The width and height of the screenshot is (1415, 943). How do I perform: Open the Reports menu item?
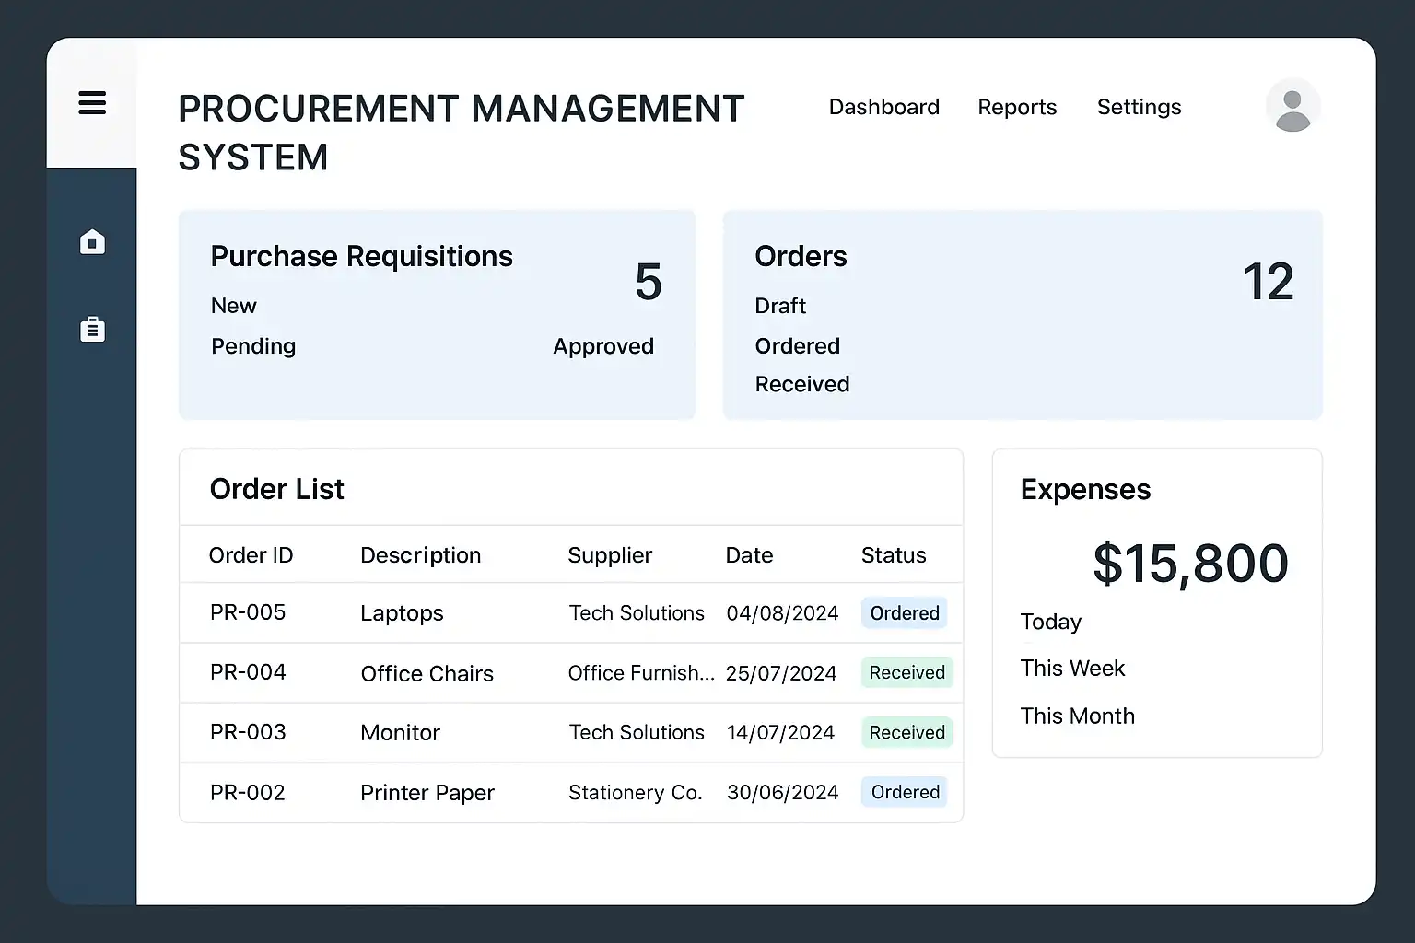(x=1017, y=107)
